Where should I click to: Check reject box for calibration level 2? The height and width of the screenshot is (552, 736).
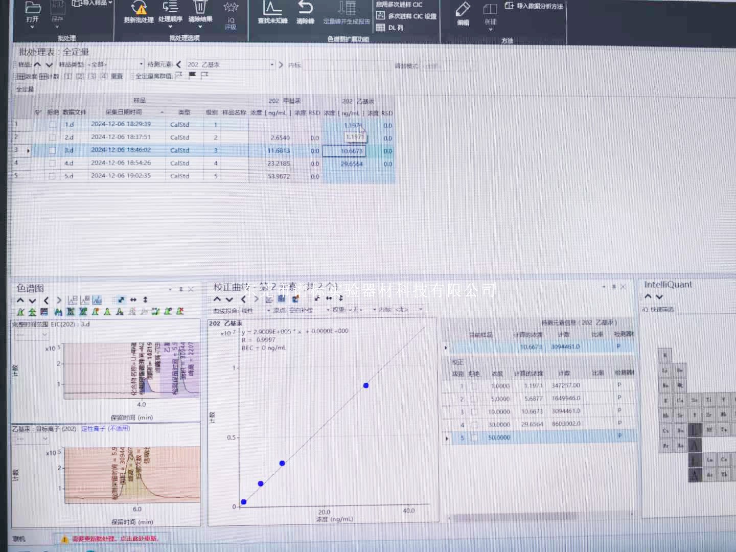(x=474, y=399)
